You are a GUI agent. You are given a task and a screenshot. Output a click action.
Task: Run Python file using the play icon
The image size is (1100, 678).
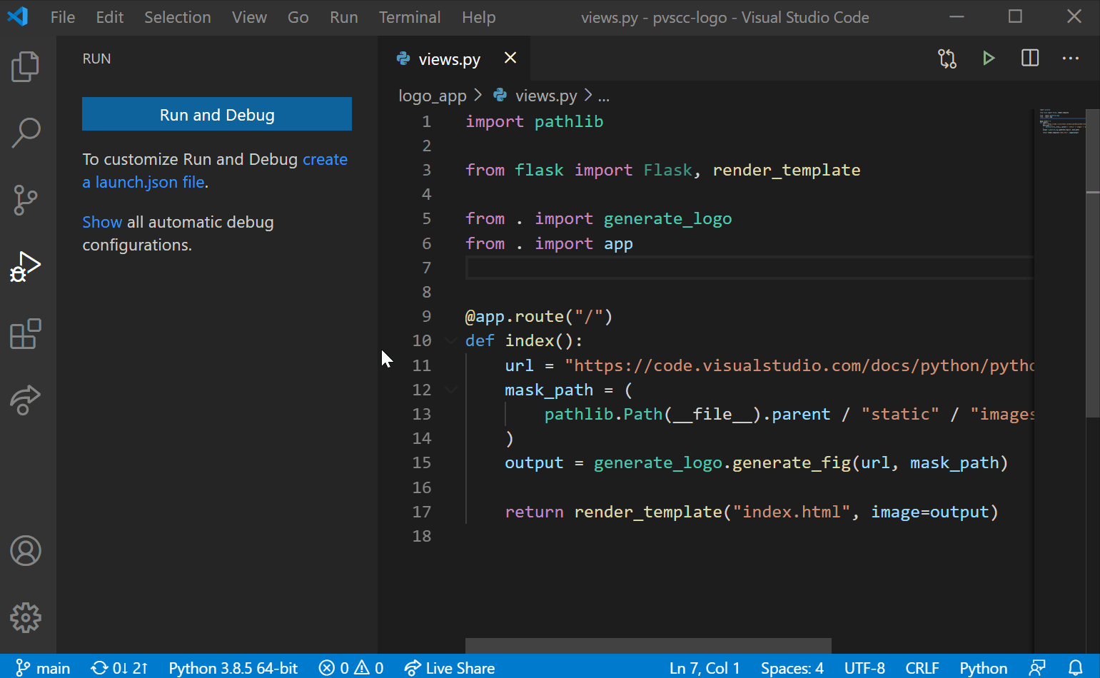coord(988,58)
